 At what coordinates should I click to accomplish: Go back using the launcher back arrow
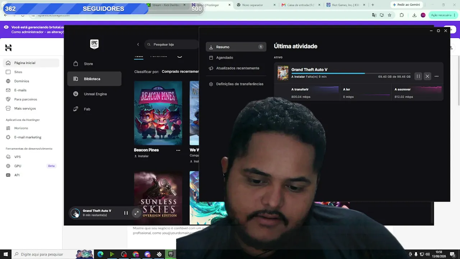[x=138, y=44]
